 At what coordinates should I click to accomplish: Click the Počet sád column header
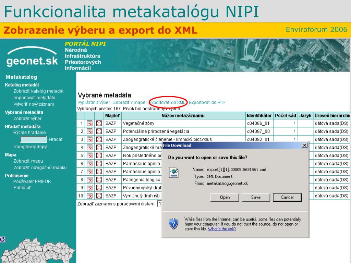coord(286,116)
